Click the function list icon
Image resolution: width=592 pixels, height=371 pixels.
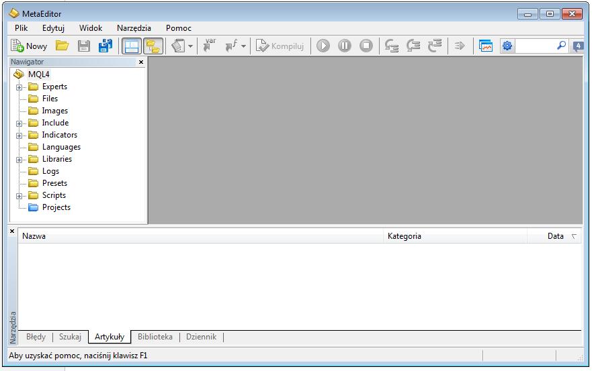(x=231, y=46)
